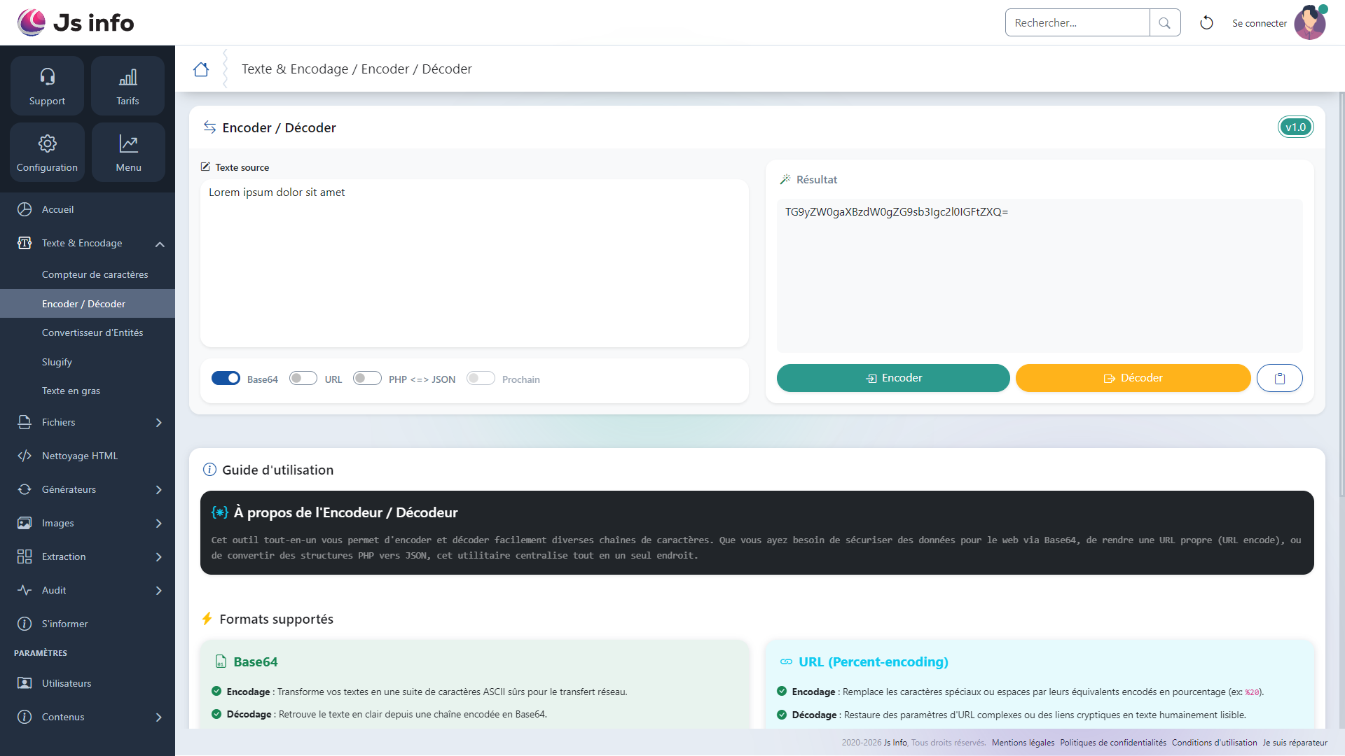Open Mentions légales footer link

tap(1023, 743)
